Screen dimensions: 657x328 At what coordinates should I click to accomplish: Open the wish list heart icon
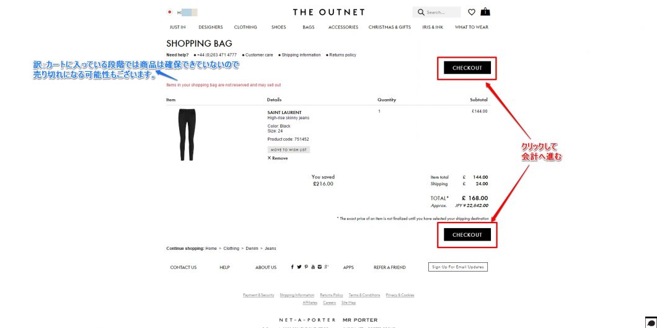point(472,12)
